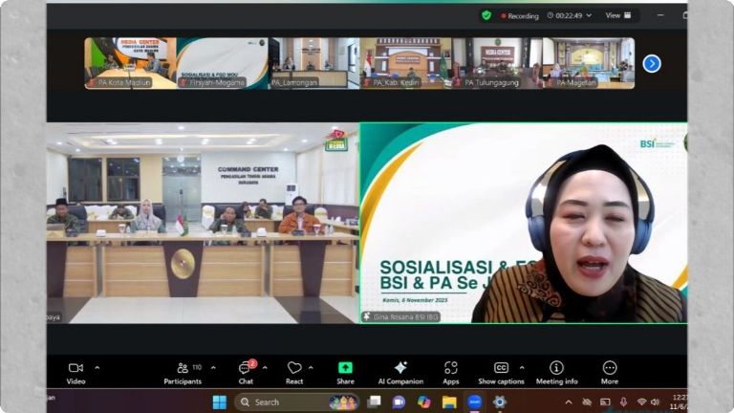Image resolution: width=734 pixels, height=413 pixels.
Task: Open the Meeting info panel
Action: (556, 368)
